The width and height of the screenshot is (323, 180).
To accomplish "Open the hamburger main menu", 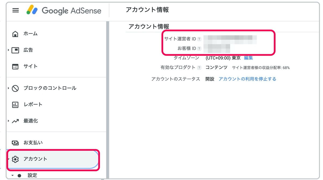I will point(16,10).
